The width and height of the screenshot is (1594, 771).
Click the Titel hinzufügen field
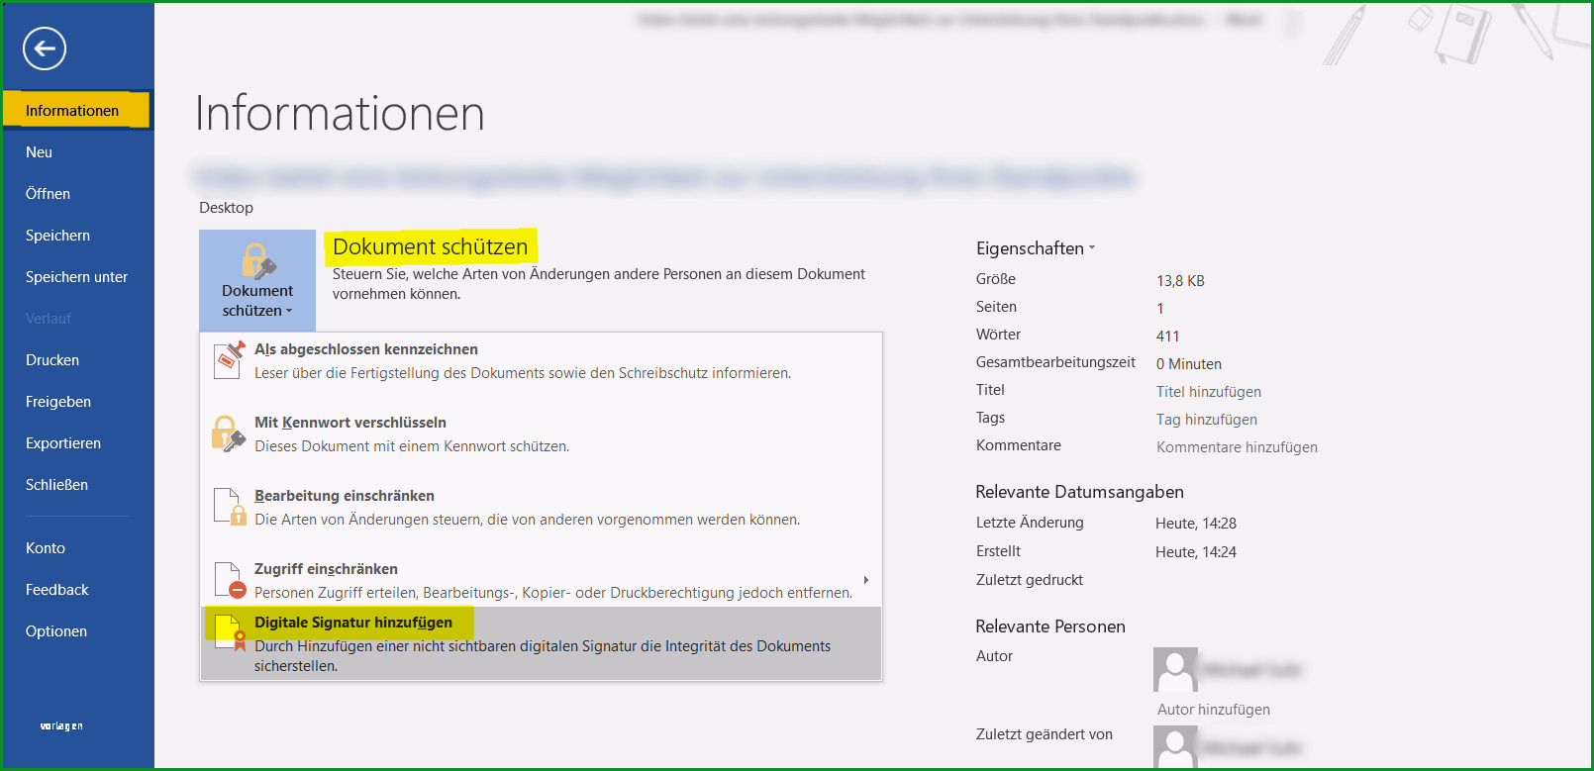[x=1209, y=392]
